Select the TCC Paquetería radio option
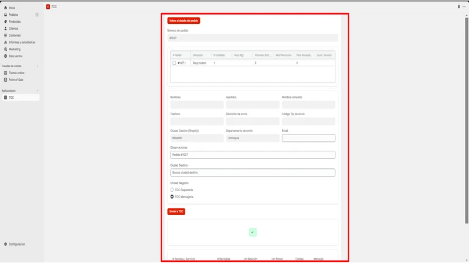The height and width of the screenshot is (263, 469). click(x=172, y=189)
